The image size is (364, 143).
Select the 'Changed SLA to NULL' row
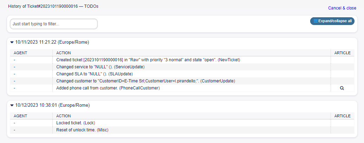click(94, 74)
